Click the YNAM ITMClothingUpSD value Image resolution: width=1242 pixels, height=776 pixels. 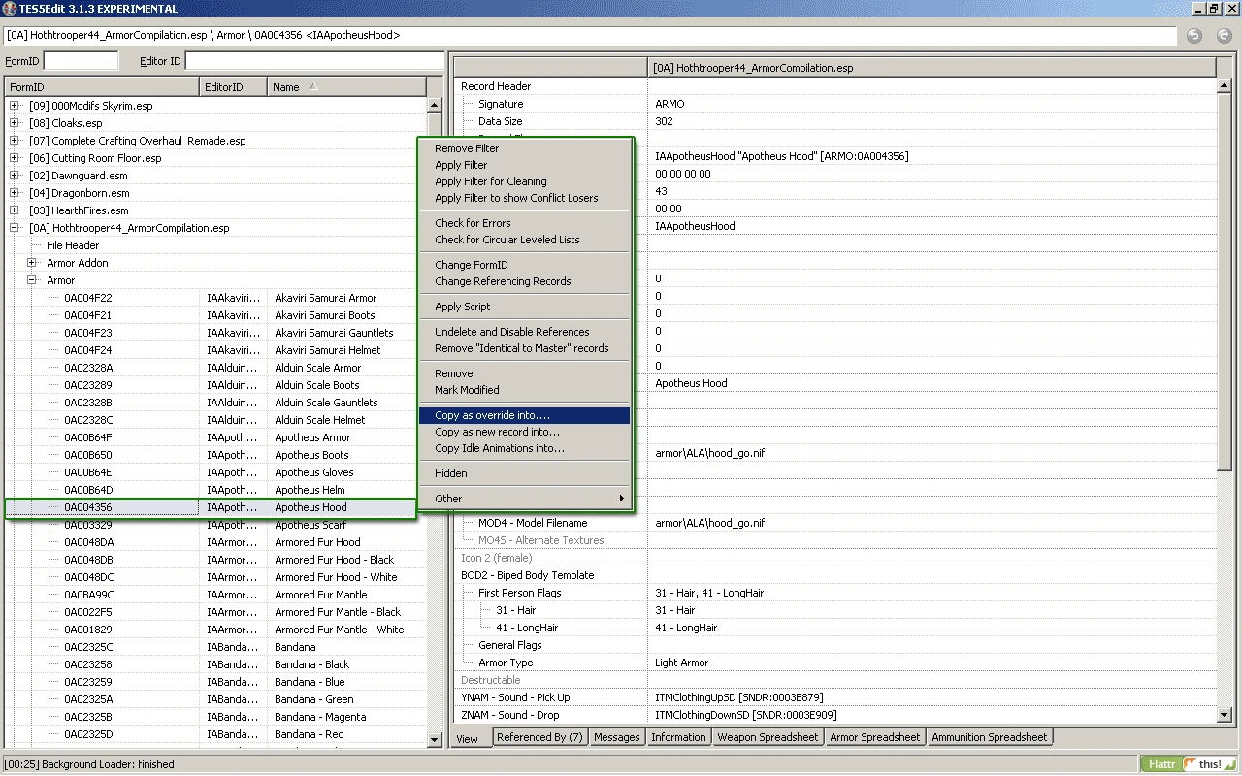739,697
